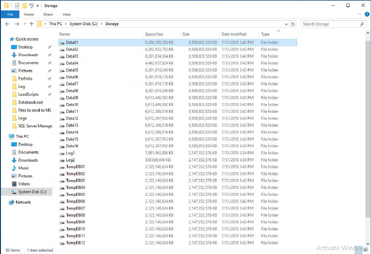Screen dimensions: 371x254
Task: Open the address bar history dropdown
Action: pos(286,24)
